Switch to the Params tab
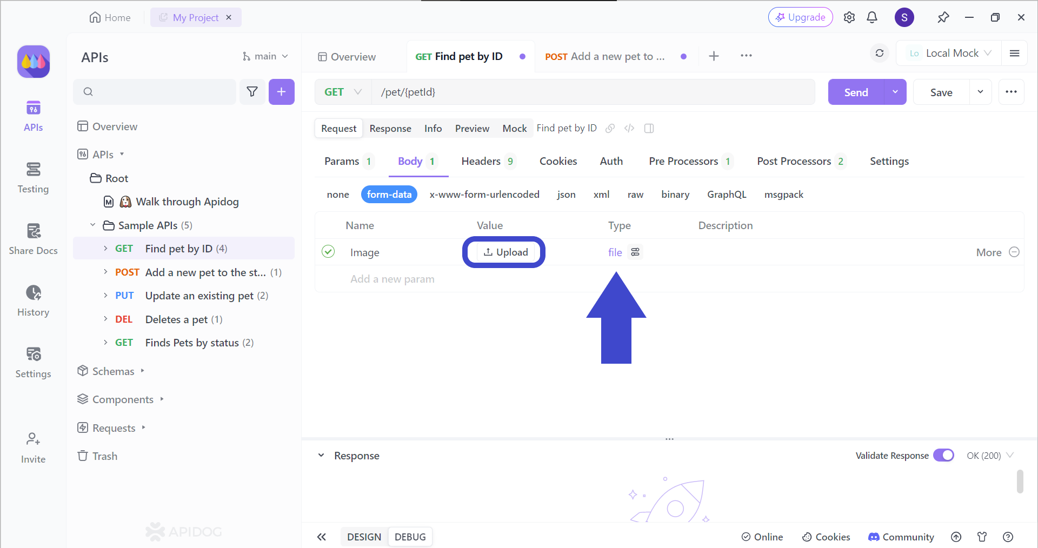Viewport: 1038px width, 548px height. (348, 161)
